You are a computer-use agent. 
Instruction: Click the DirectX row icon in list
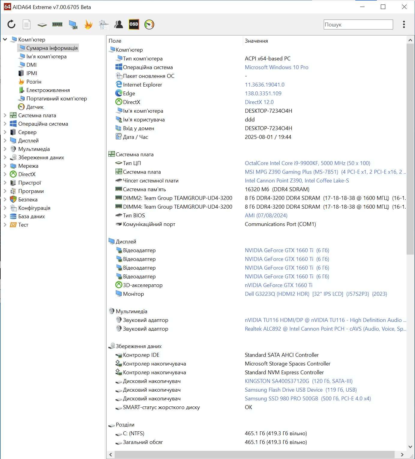tap(119, 102)
